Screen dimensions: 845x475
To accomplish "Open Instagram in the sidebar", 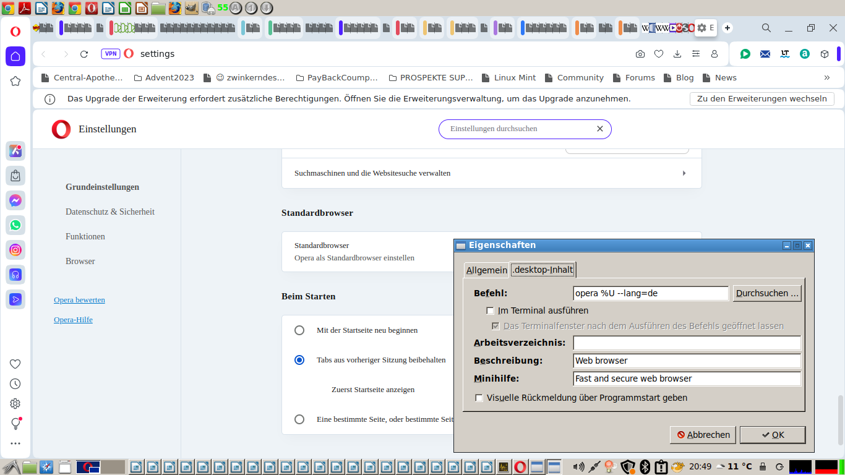I will [15, 250].
